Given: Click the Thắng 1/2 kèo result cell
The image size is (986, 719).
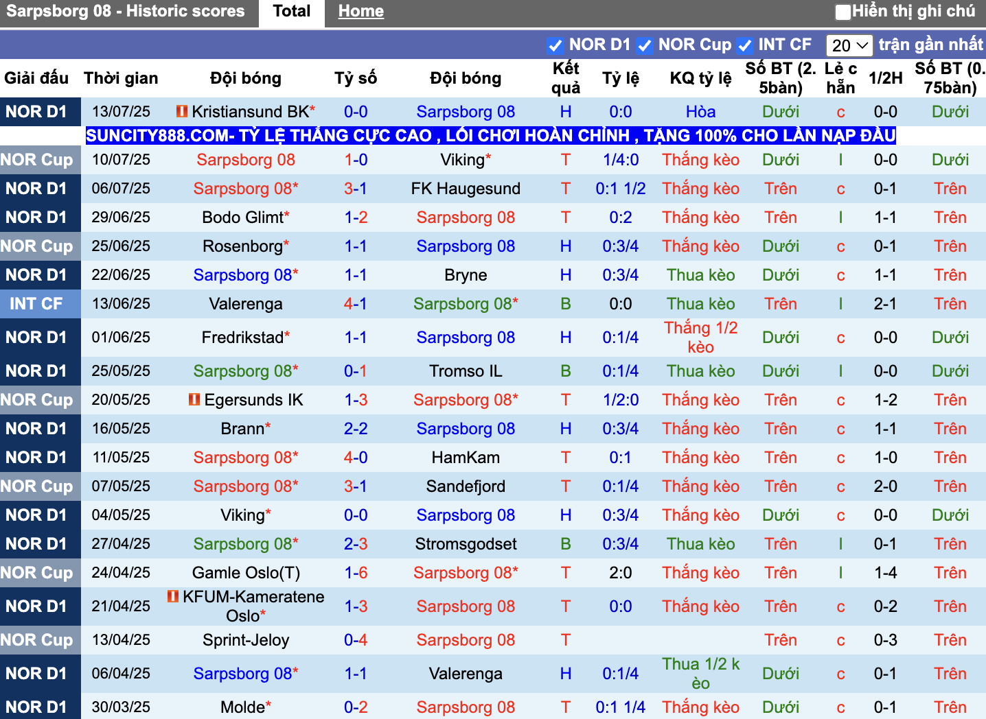Looking at the screenshot, I should 700,338.
